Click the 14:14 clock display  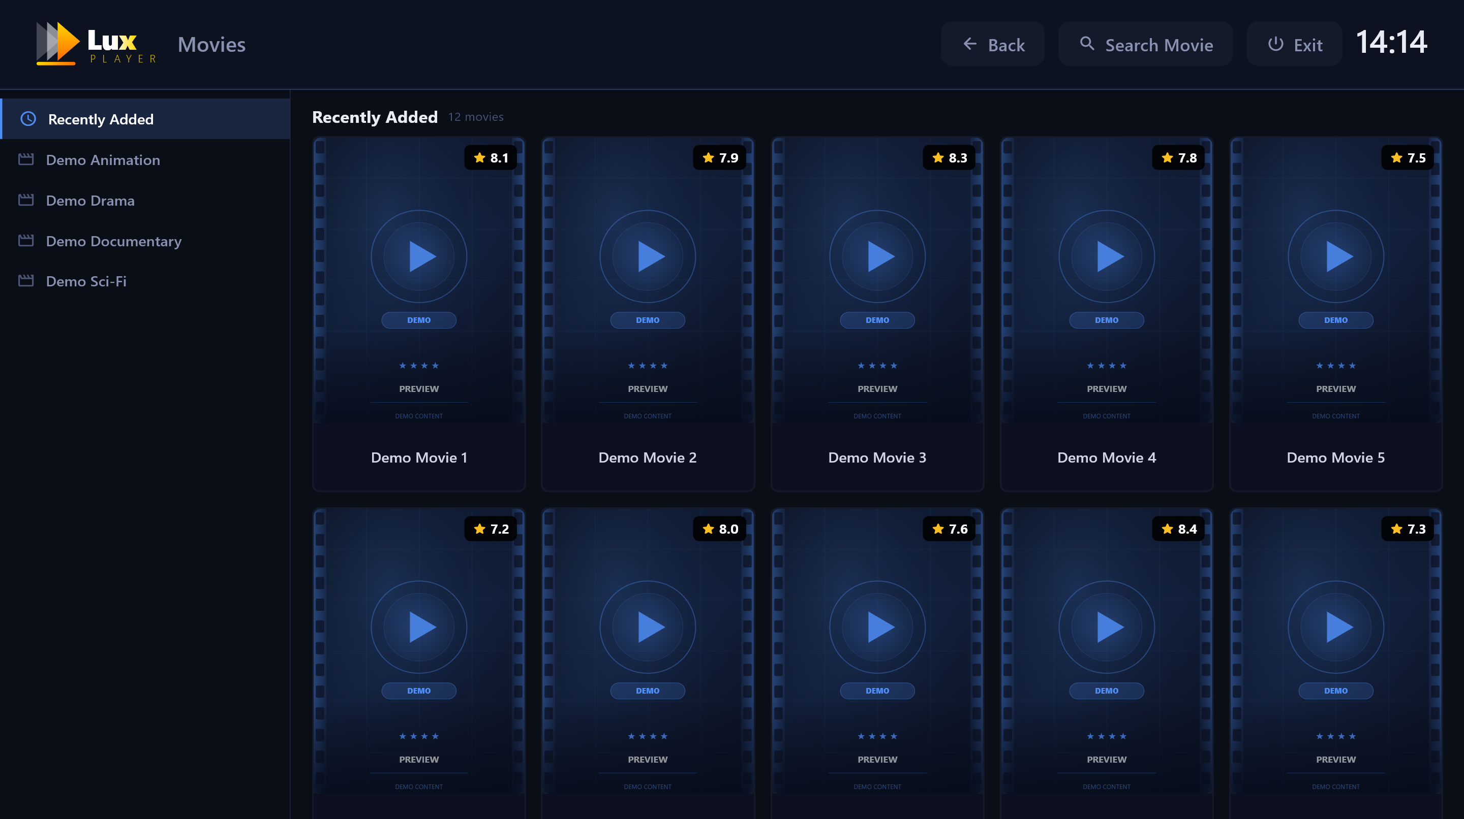click(x=1391, y=43)
